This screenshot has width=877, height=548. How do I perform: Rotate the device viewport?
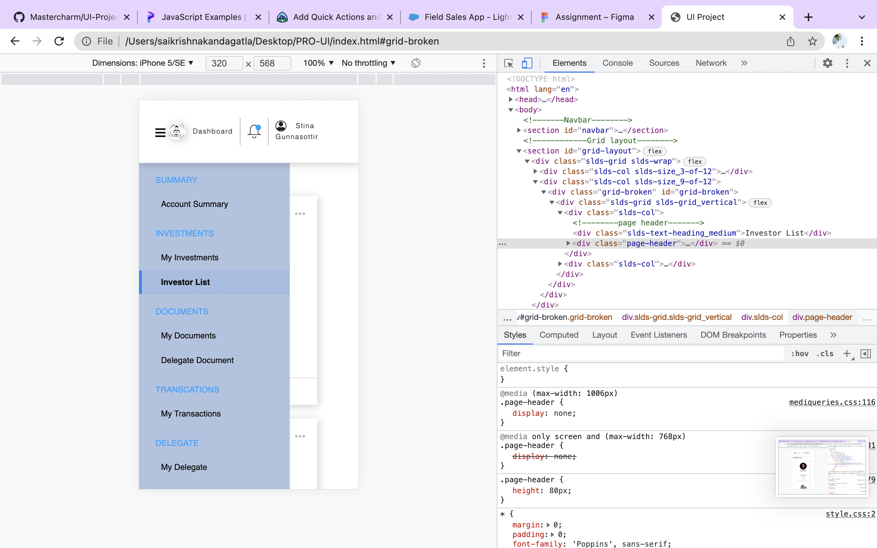coord(416,63)
